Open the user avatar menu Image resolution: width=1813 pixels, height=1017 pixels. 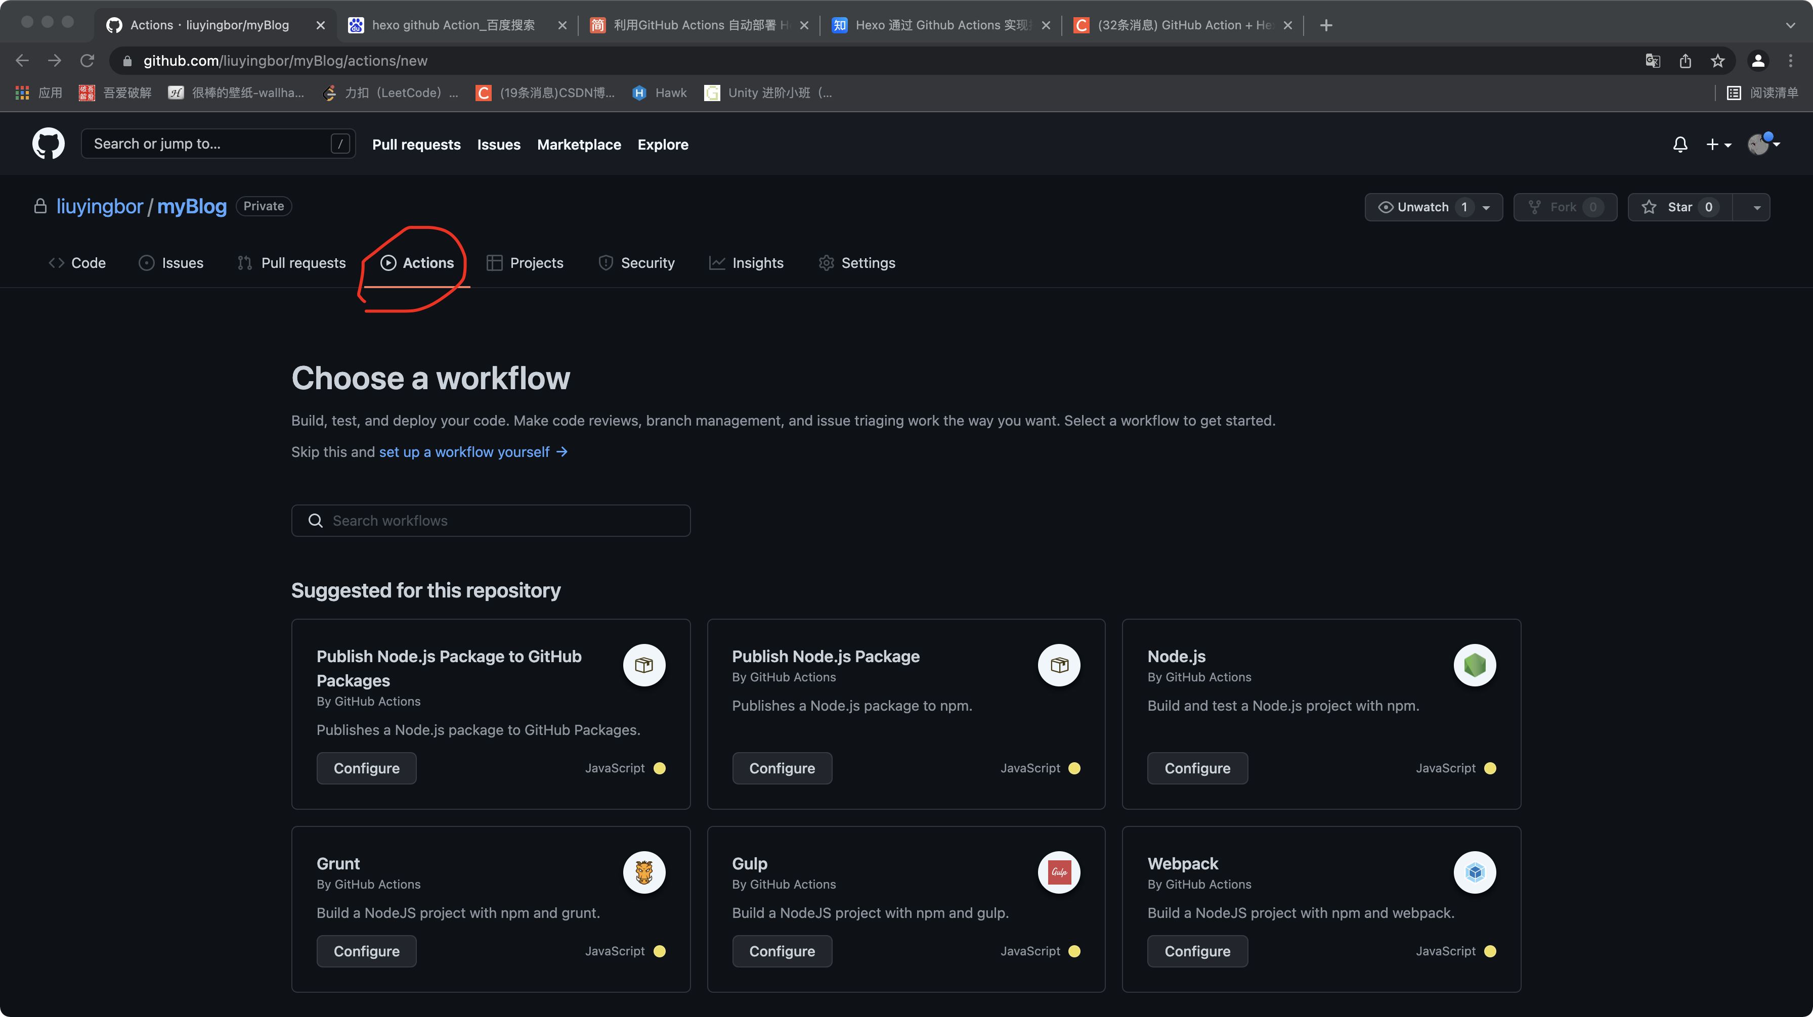[x=1764, y=144]
